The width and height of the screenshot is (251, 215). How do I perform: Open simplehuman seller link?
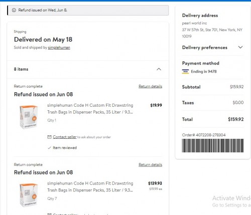click(x=59, y=48)
